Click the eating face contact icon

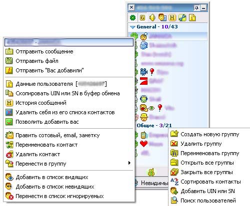pos(144,108)
